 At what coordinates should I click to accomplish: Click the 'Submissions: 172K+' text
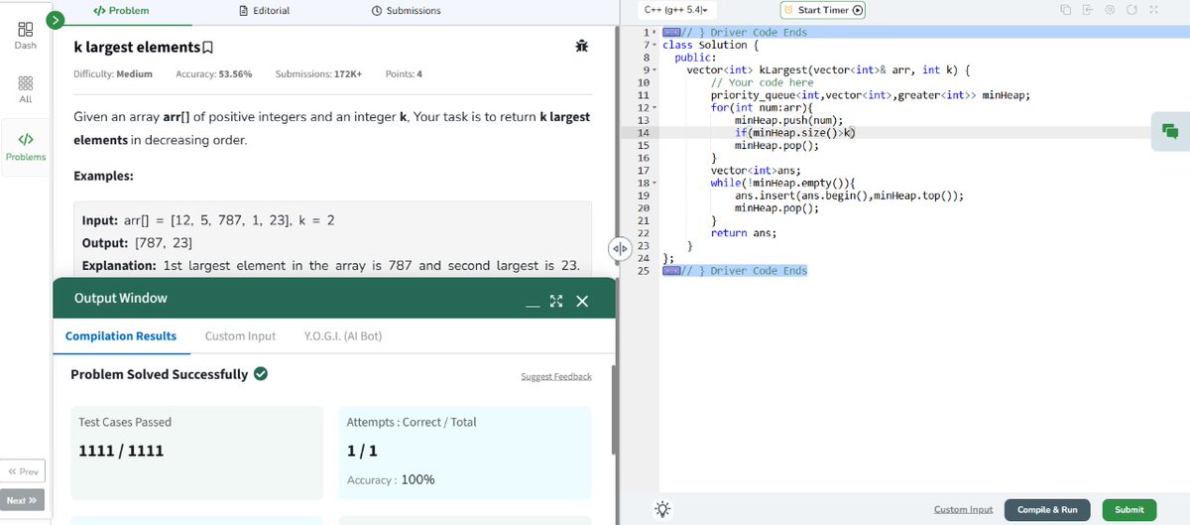pyautogui.click(x=318, y=74)
